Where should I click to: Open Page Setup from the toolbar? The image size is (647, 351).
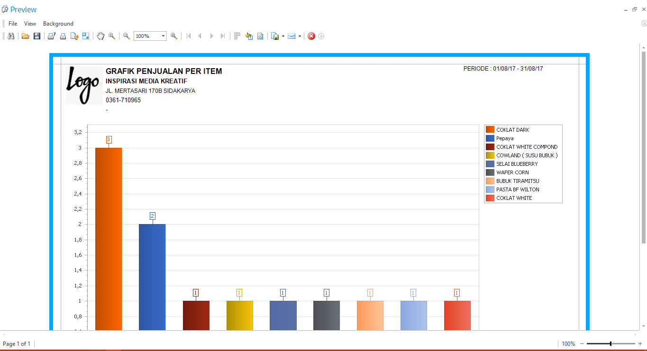coord(74,36)
